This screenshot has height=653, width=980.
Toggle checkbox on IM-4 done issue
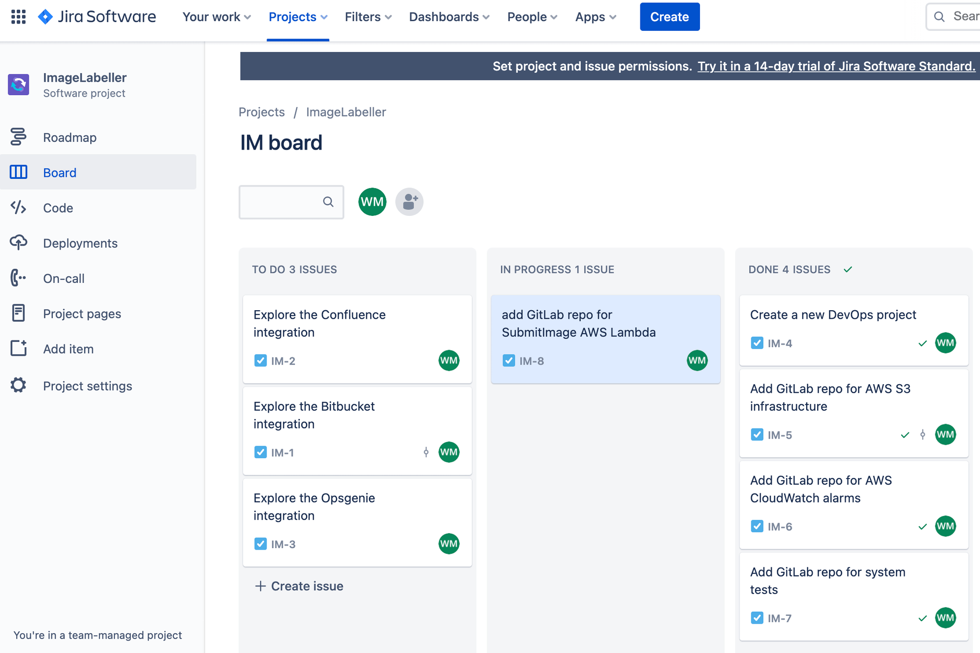coord(757,342)
